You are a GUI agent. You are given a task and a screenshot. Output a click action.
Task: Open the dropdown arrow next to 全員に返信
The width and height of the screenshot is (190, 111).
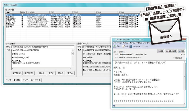point(178,51)
